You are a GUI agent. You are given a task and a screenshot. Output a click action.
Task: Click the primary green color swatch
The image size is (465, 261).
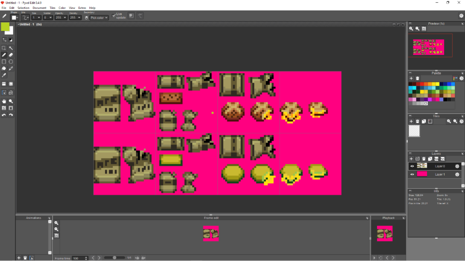5,26
